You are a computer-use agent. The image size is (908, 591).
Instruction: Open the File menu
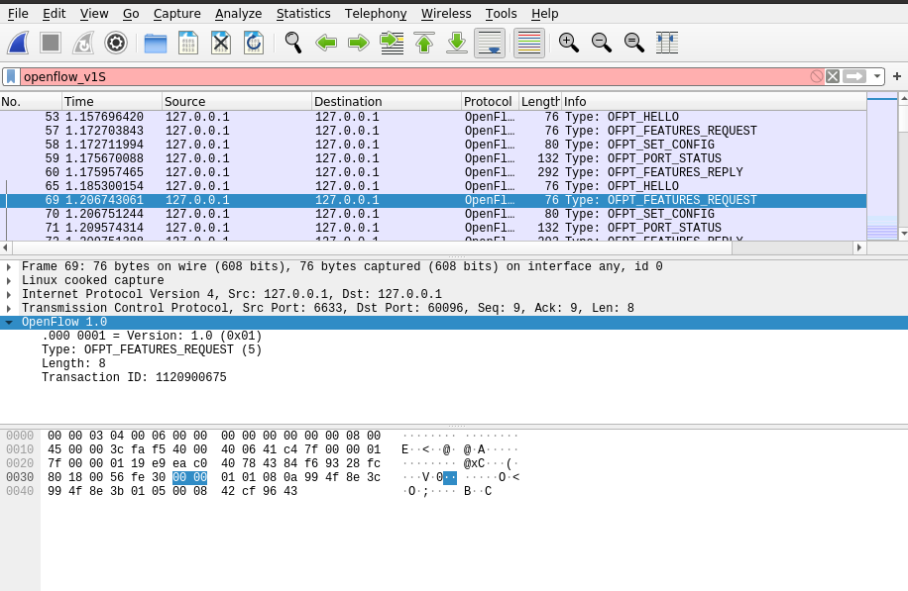pyautogui.click(x=18, y=13)
